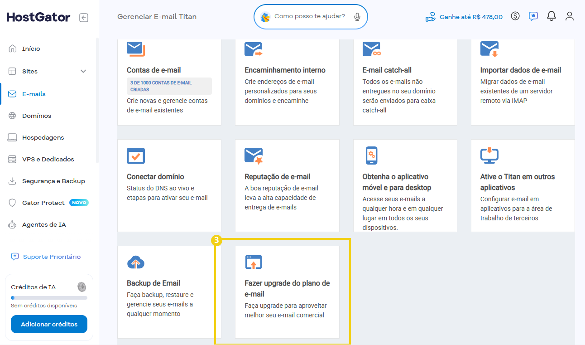Open Sites menu item
585x345 pixels.
(x=30, y=71)
